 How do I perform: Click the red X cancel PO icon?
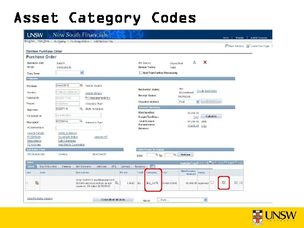point(205,62)
